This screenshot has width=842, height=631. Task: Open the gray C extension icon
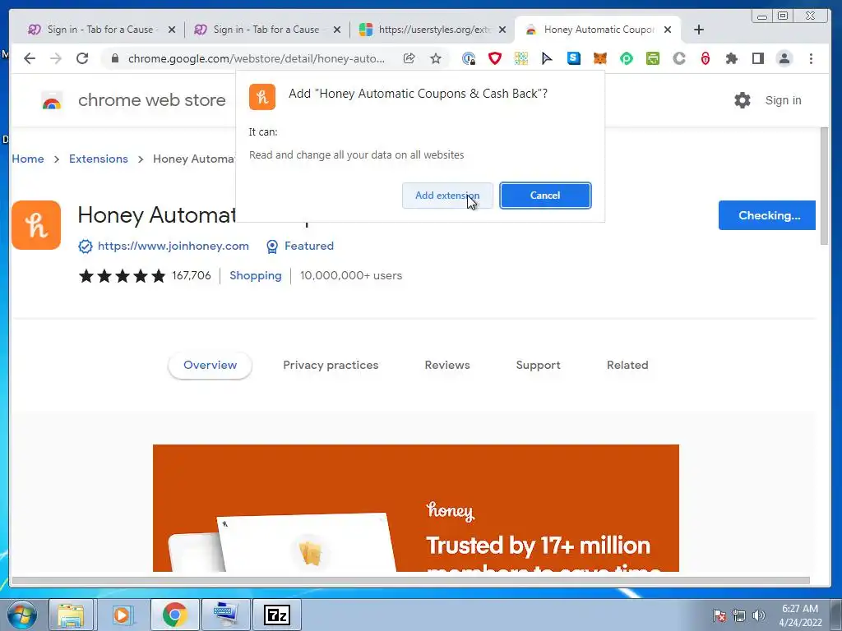[x=679, y=58]
